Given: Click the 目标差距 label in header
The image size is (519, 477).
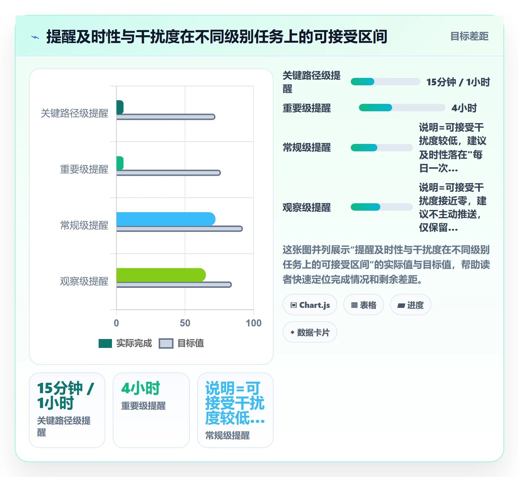Looking at the screenshot, I should 469,36.
